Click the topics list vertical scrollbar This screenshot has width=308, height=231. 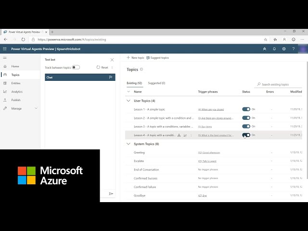click(x=307, y=120)
